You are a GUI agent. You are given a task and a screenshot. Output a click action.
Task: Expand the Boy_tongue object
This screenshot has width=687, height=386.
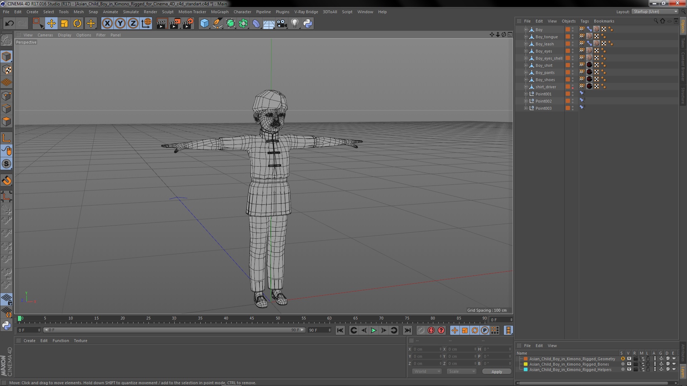(x=526, y=37)
